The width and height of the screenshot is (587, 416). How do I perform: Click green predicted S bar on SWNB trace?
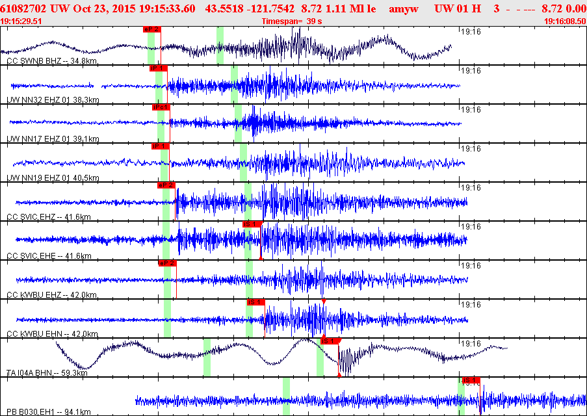[x=220, y=45]
